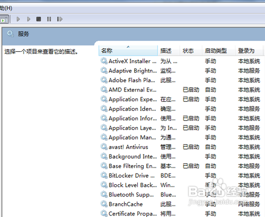Click the Restart Service icon

(60, 19)
